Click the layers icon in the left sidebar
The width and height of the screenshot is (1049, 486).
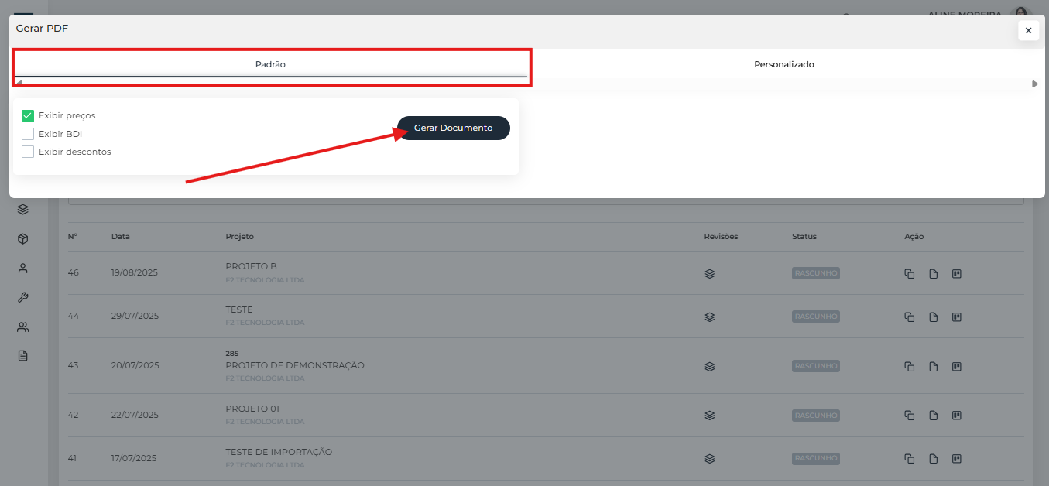23,209
